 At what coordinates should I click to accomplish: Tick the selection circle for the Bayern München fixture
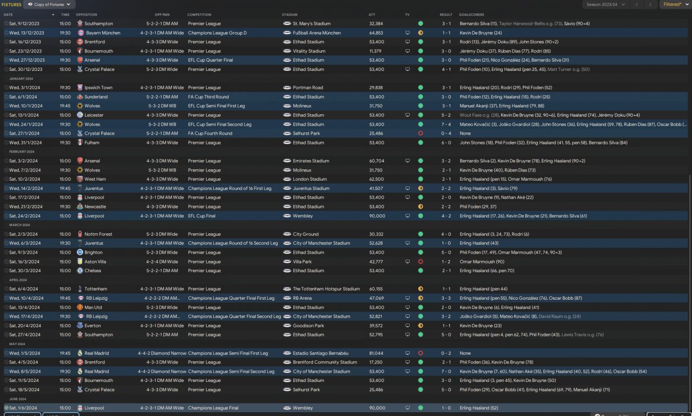[6, 33]
